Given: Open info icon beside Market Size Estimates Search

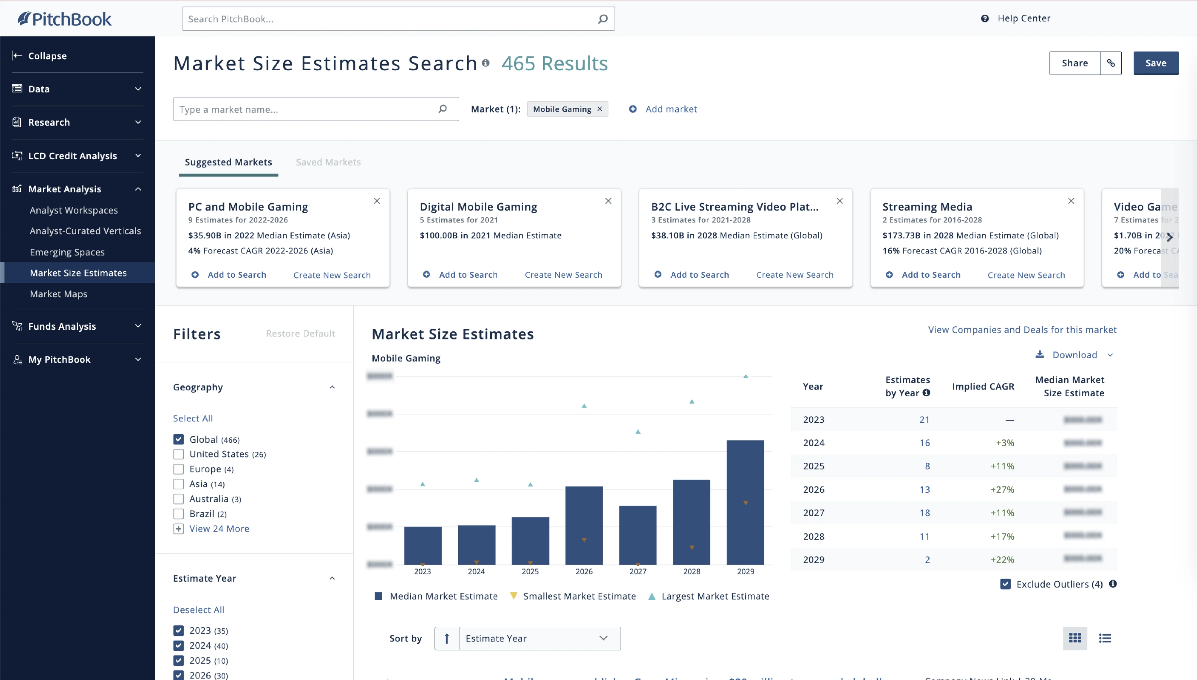Looking at the screenshot, I should [x=486, y=63].
